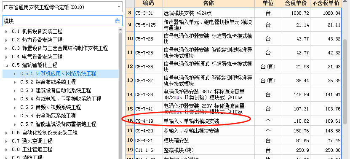Select row code C5-7-41

point(144,109)
